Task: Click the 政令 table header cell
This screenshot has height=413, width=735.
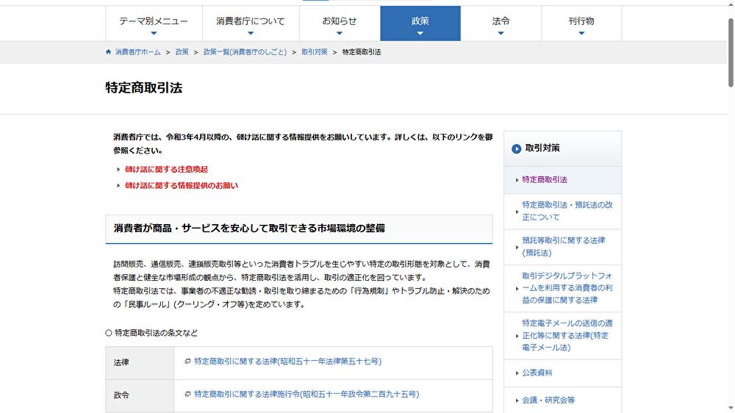Action: click(140, 395)
